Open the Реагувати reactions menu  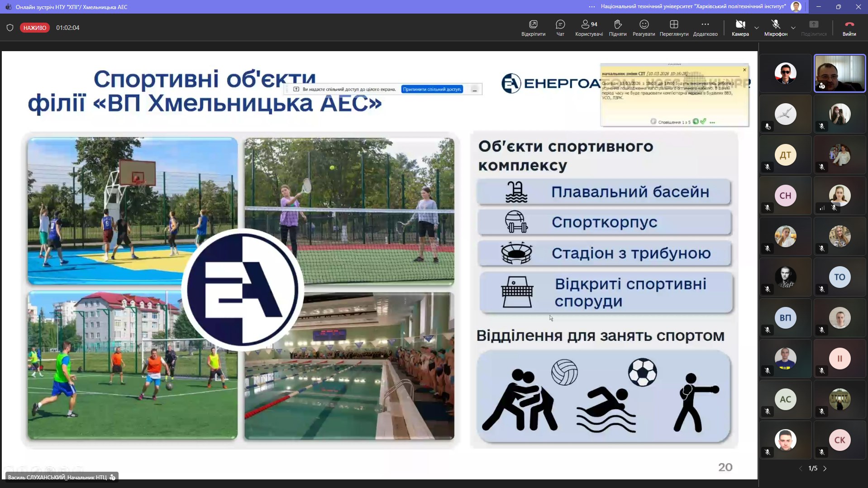(644, 28)
